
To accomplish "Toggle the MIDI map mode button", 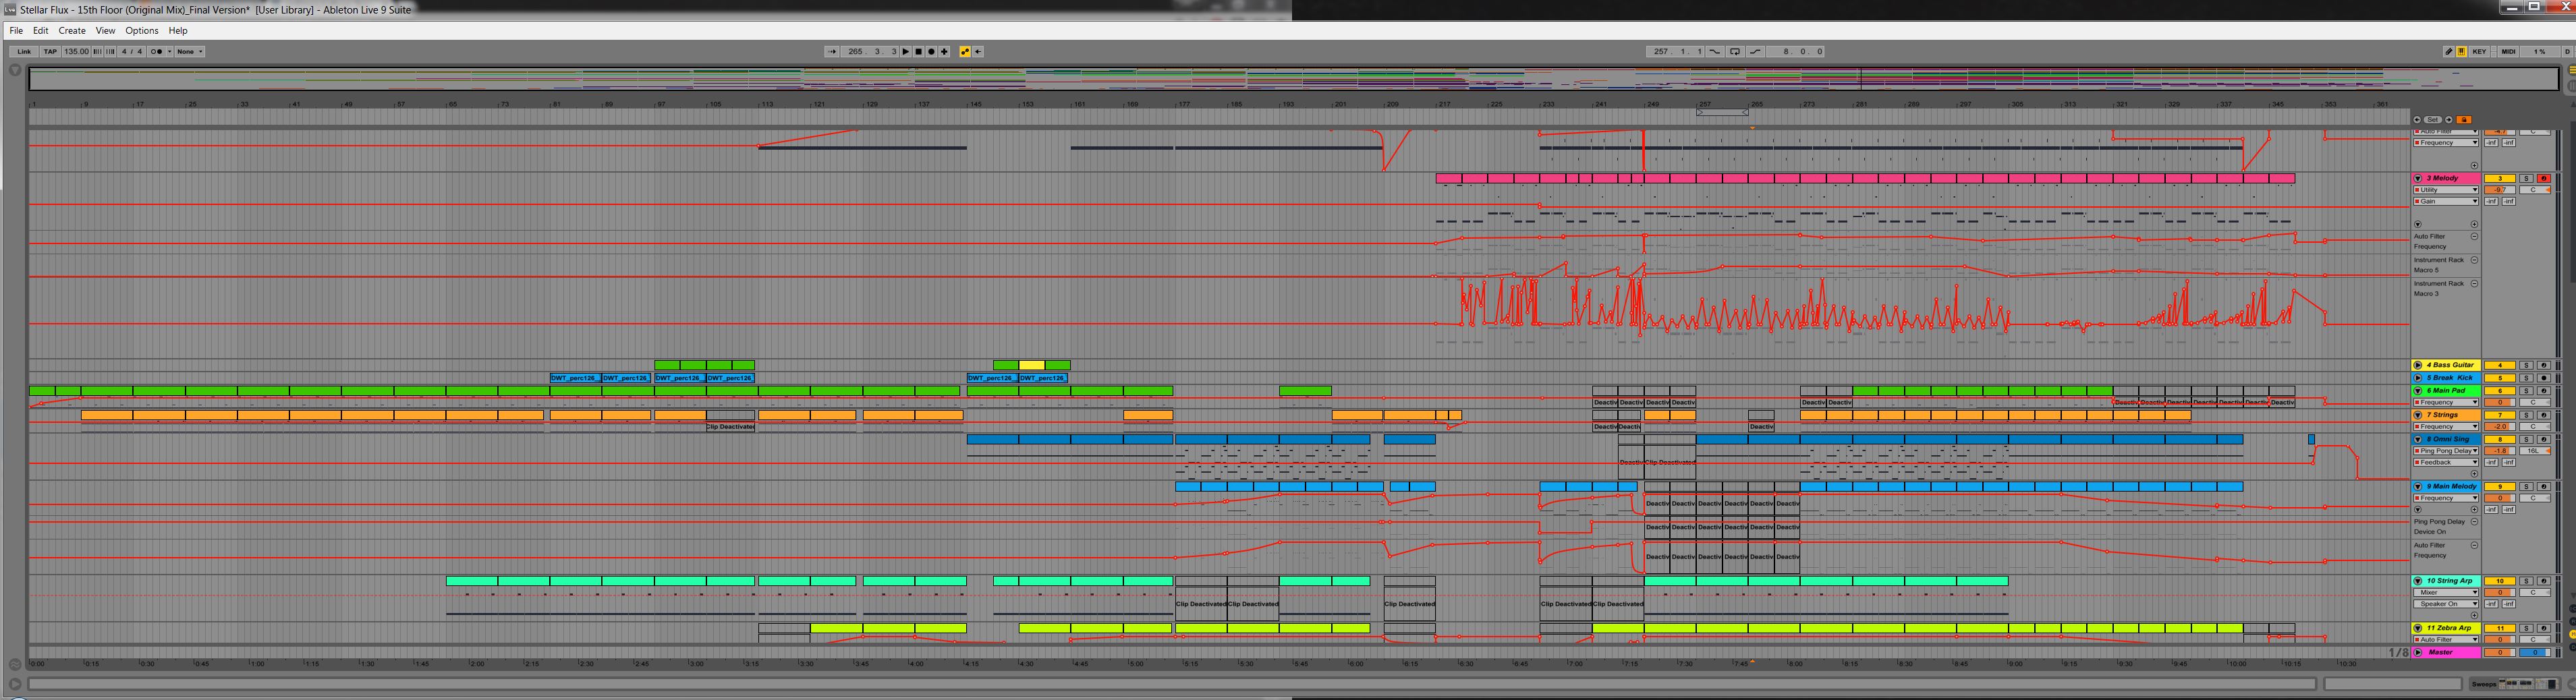I will 2508,52.
